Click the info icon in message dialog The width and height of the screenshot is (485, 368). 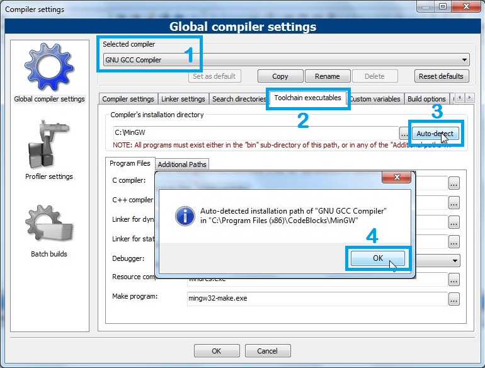tap(185, 216)
